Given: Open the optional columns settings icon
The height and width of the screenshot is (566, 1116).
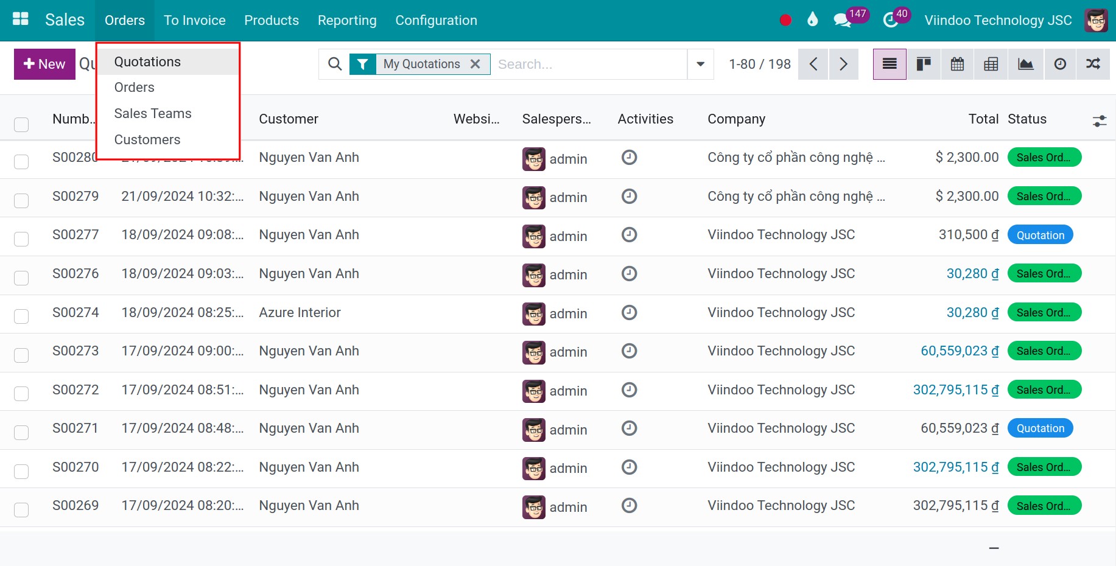Looking at the screenshot, I should coord(1100,121).
